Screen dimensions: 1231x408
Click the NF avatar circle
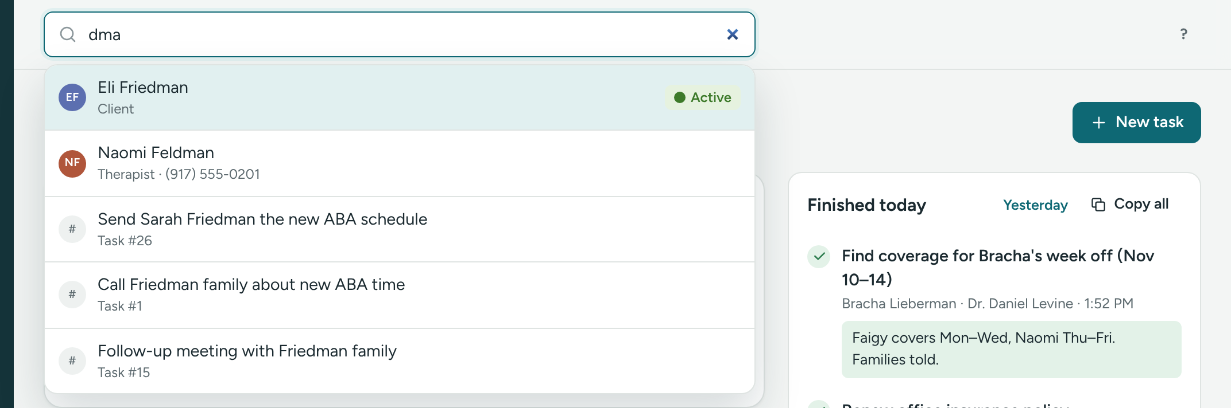point(72,163)
